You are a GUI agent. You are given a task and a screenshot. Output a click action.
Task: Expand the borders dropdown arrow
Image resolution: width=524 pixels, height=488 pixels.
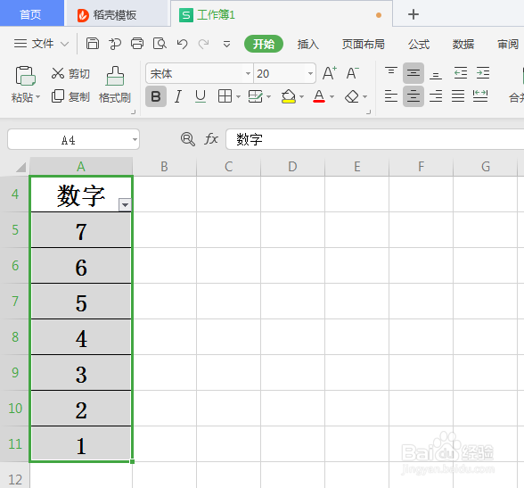238,96
